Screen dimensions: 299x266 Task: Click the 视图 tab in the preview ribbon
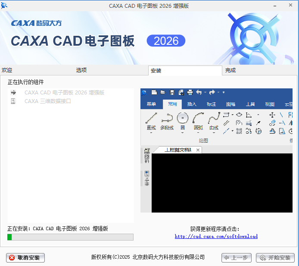pyautogui.click(x=270, y=104)
